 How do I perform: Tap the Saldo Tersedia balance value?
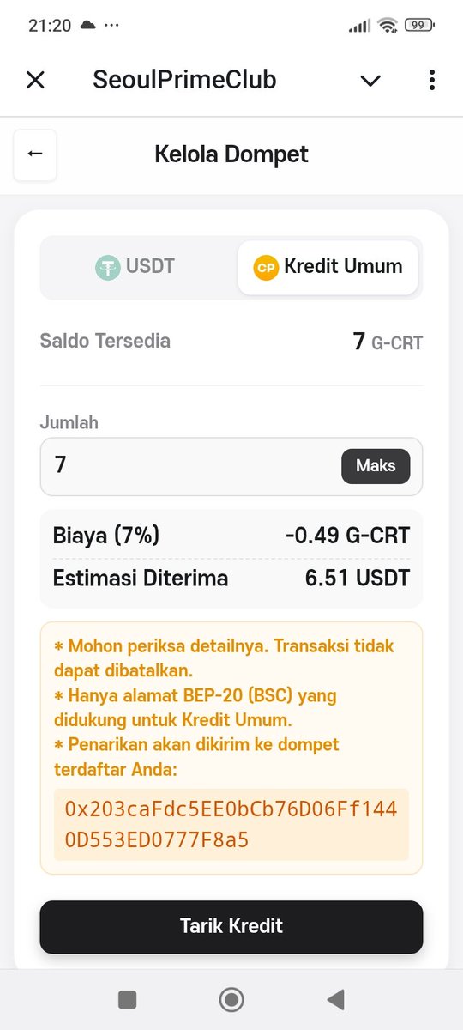pos(388,342)
